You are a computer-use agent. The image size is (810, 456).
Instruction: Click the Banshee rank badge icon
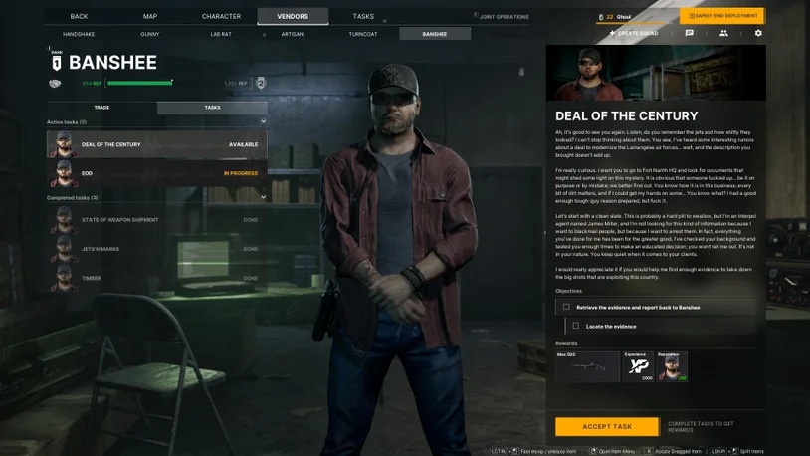(57, 62)
